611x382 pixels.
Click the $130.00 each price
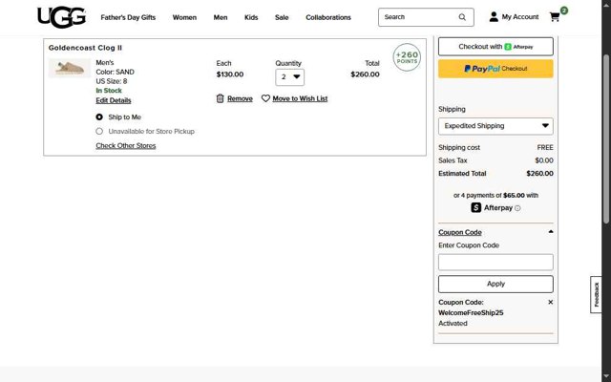(230, 74)
